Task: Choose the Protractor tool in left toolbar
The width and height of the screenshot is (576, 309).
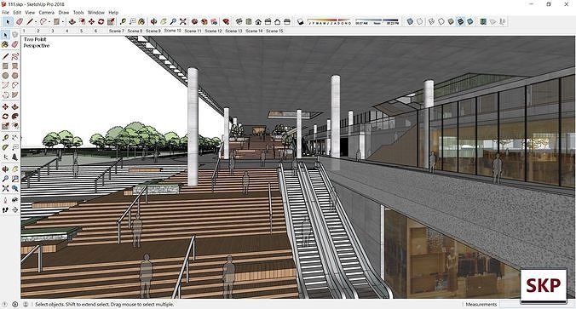Action: (x=5, y=147)
